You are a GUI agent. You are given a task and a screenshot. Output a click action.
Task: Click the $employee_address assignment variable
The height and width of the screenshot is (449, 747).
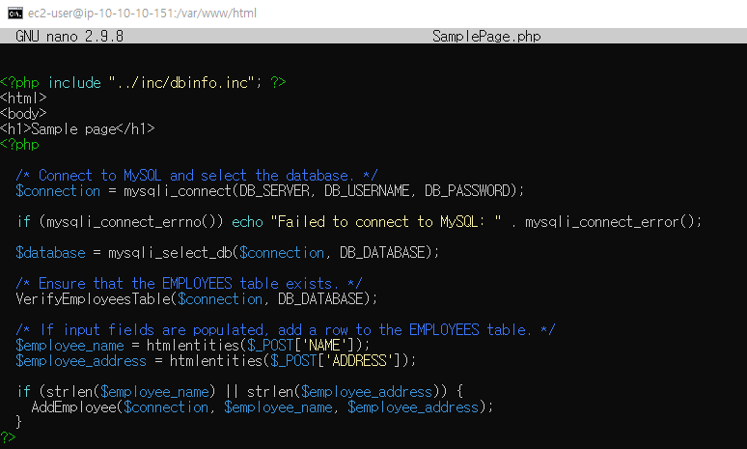pyautogui.click(x=81, y=361)
